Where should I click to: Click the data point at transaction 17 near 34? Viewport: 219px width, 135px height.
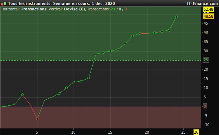[x=125, y=44]
